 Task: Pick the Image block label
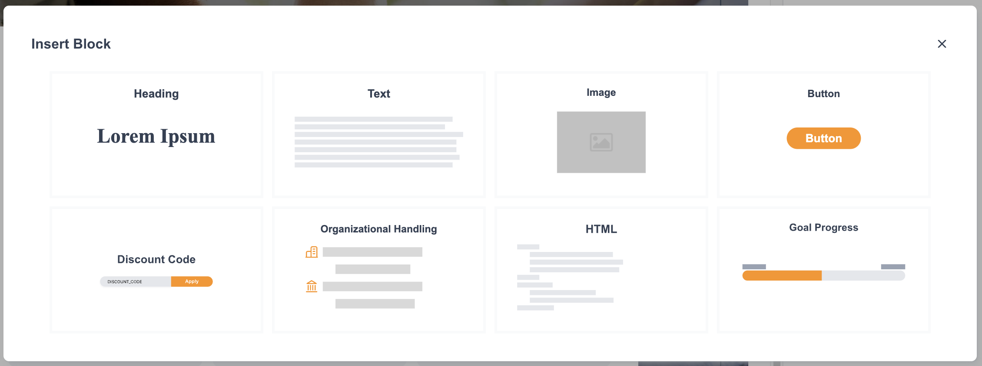tap(601, 92)
